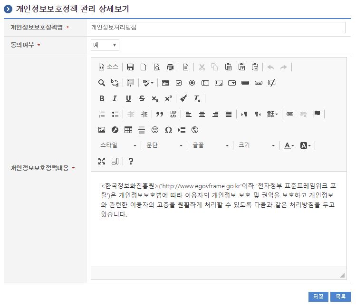
Task: Insert a checkbox form element
Action: coord(179,83)
